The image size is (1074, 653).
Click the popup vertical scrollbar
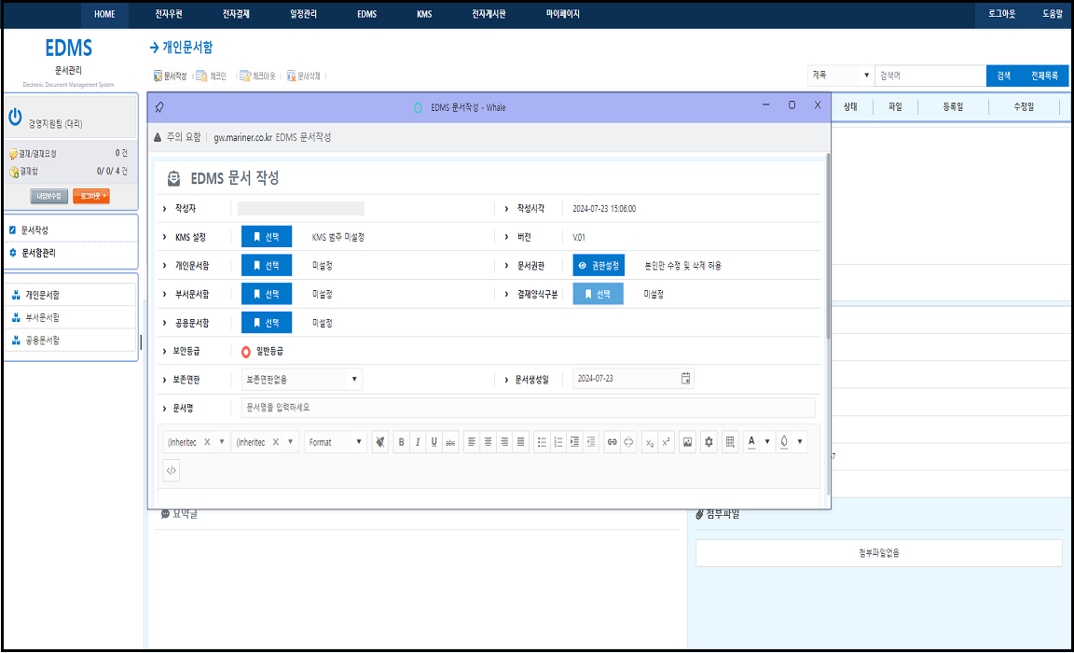click(x=828, y=246)
